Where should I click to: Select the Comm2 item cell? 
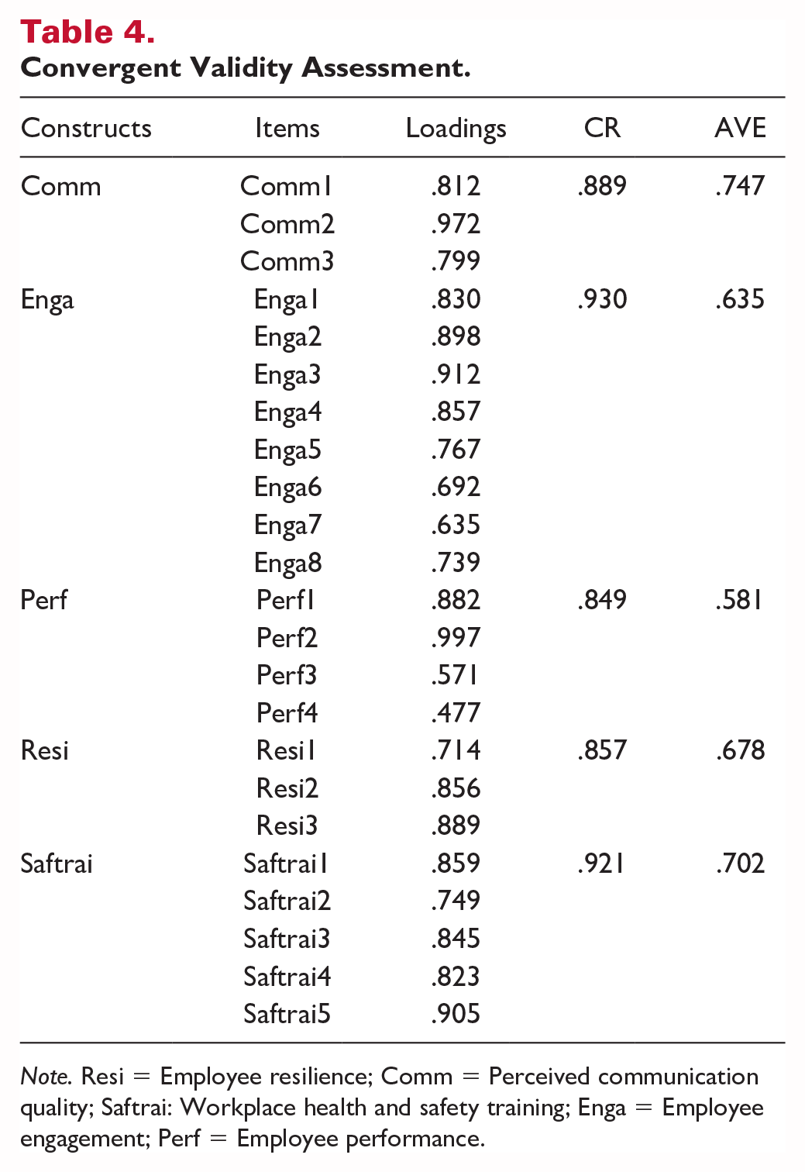pyautogui.click(x=287, y=224)
